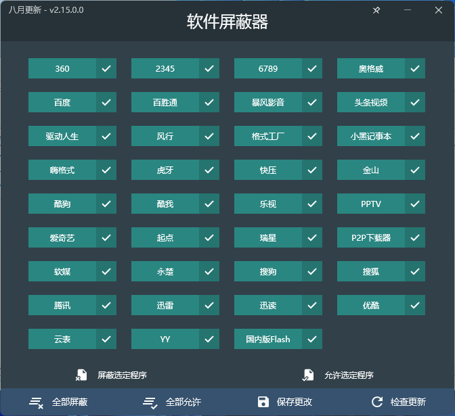Select the 优酷 program label

pyautogui.click(x=371, y=305)
